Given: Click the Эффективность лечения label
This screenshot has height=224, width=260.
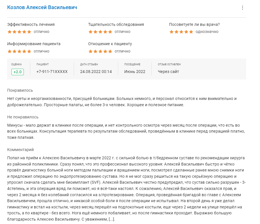Looking at the screenshot, I should (31, 24).
